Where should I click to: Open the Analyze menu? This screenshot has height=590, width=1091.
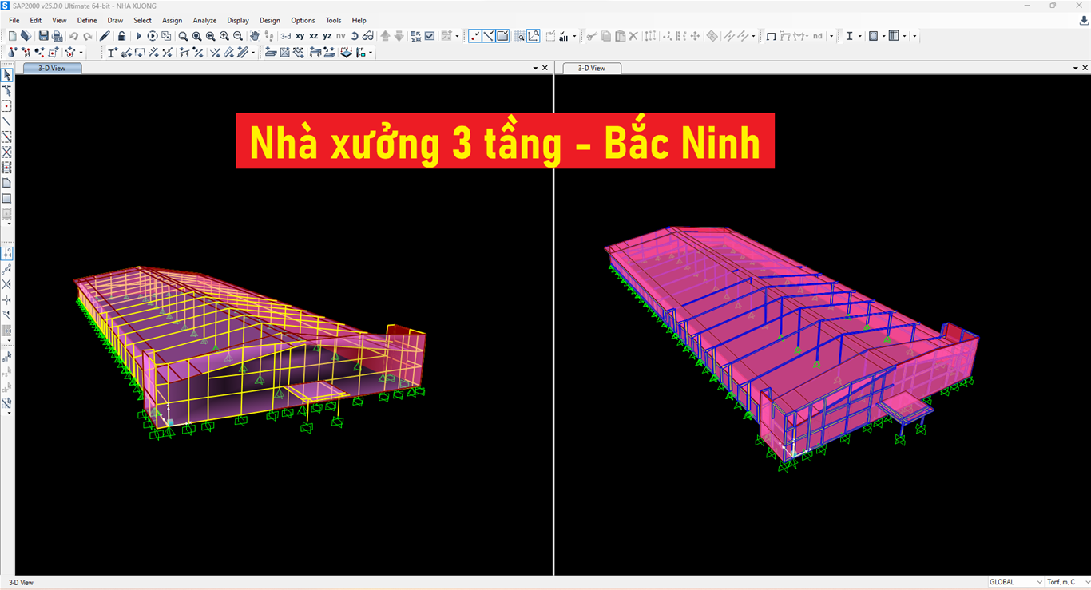204,20
